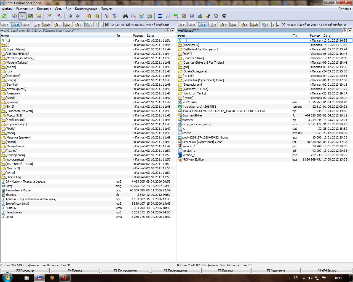The width and height of the screenshot is (353, 282).
Task: Open left panel directory history dropdown arrow
Action: coord(173,30)
